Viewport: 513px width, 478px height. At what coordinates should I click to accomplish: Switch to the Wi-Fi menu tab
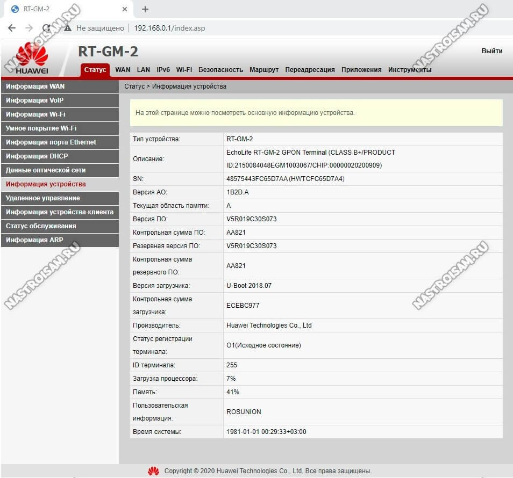[x=184, y=70]
